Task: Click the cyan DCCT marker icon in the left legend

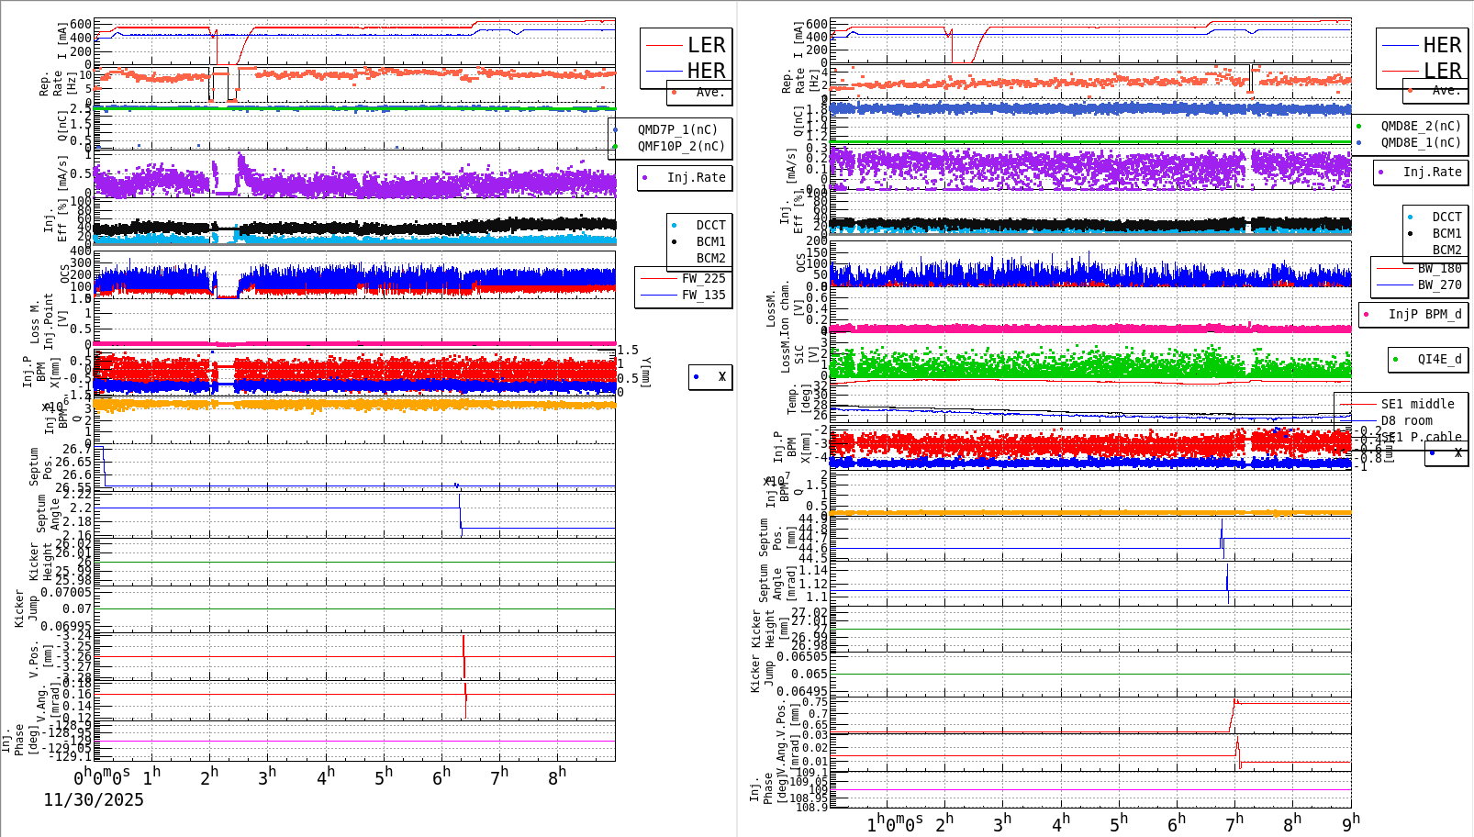Action: coord(674,224)
